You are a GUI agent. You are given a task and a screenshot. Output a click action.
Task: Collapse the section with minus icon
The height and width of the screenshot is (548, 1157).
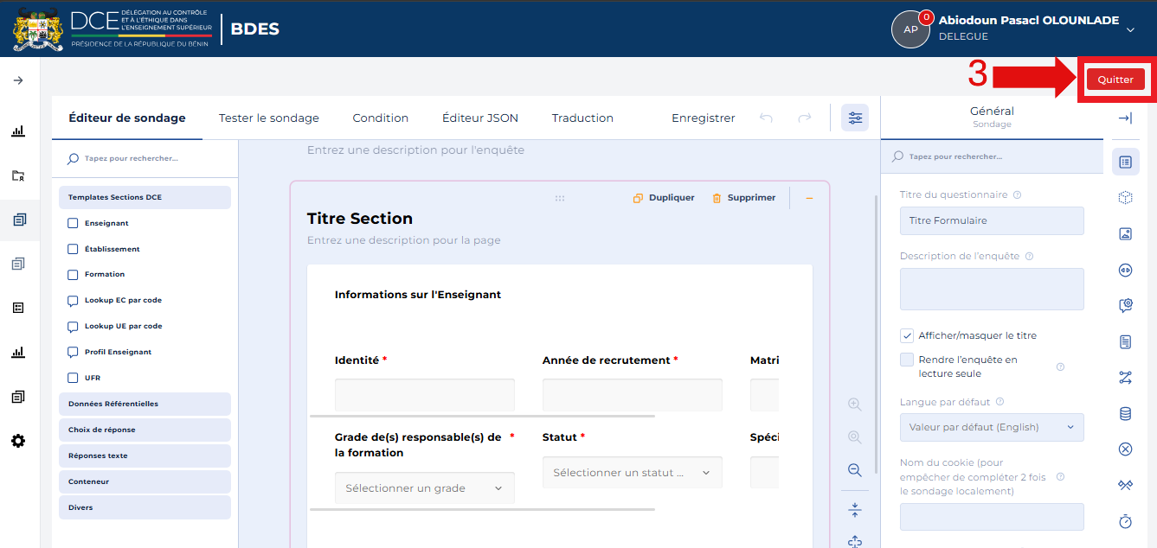pos(809,198)
